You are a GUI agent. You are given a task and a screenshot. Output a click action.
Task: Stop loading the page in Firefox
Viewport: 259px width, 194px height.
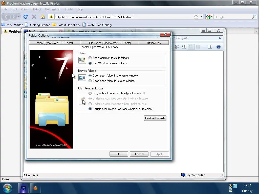click(x=34, y=17)
